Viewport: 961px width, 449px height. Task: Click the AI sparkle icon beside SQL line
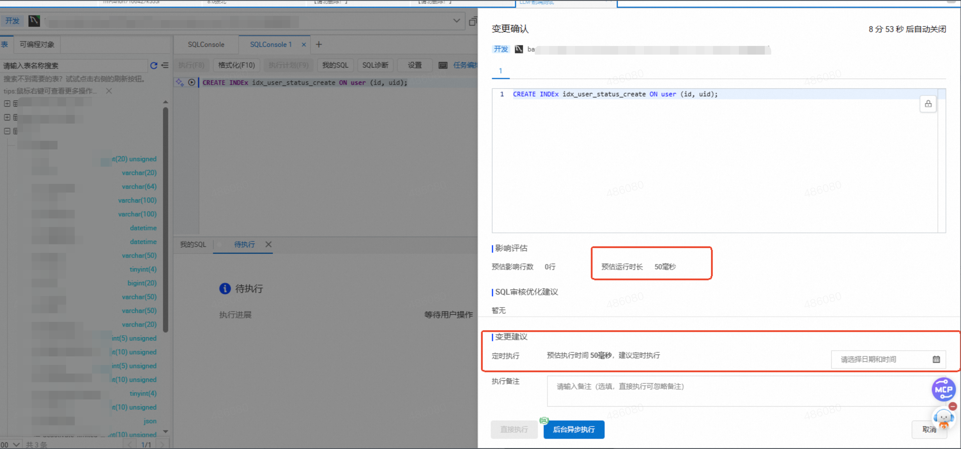pos(180,82)
